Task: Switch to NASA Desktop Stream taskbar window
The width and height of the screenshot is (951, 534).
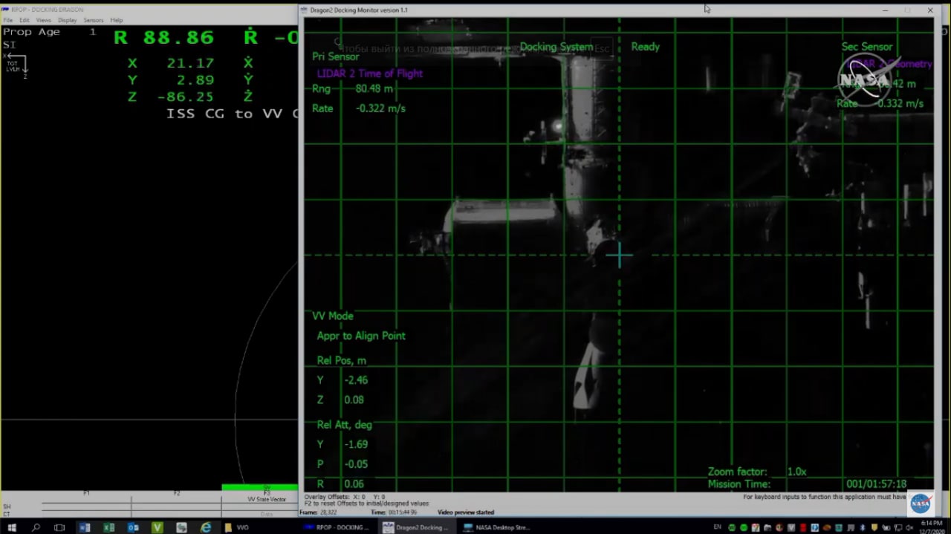Action: (496, 527)
